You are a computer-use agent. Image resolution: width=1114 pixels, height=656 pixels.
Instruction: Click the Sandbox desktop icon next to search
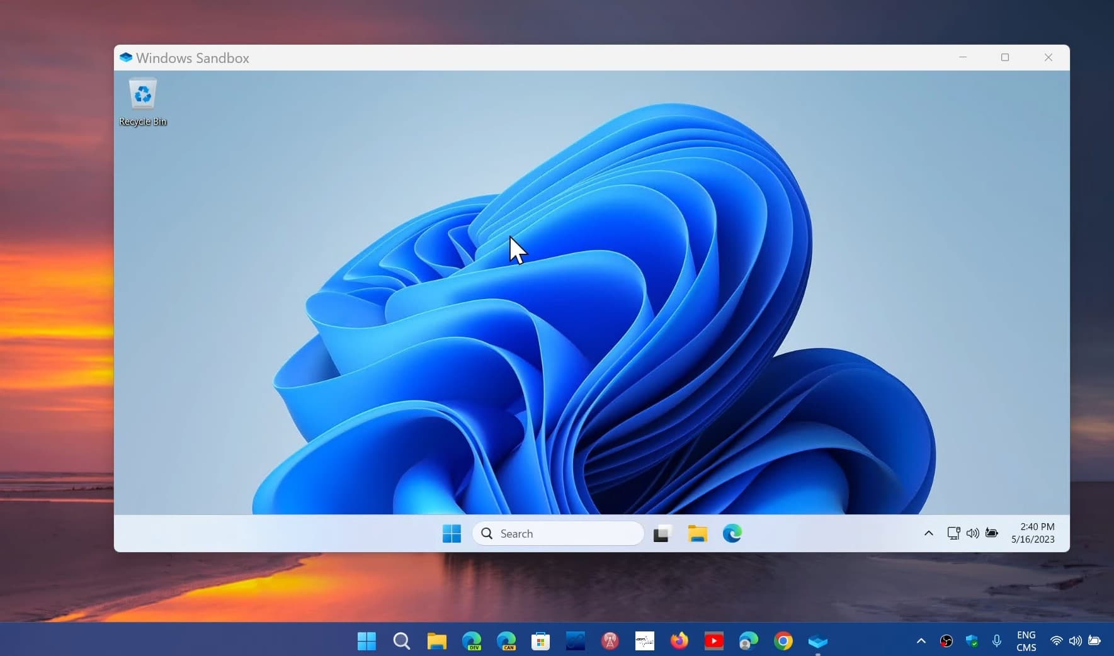coord(662,533)
